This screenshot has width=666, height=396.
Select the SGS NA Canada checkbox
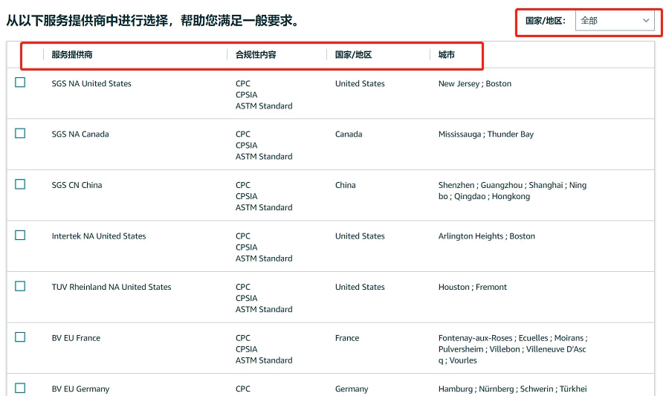[20, 133]
